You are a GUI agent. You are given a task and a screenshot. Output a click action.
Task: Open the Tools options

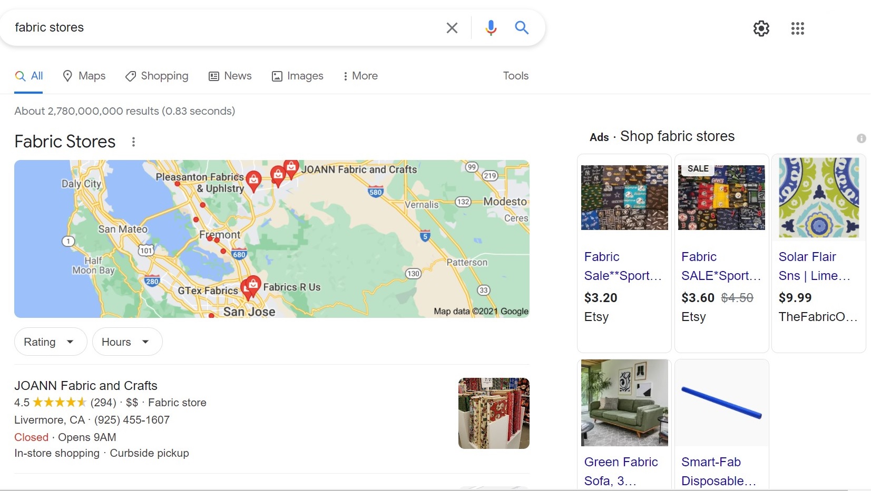(x=515, y=76)
